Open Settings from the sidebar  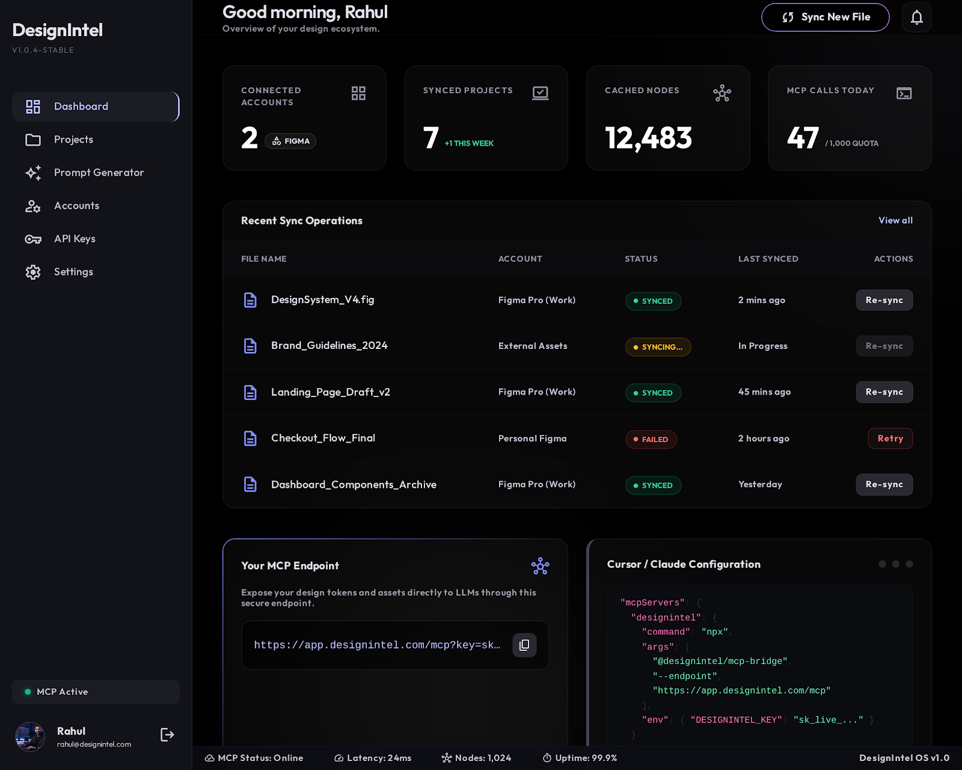click(96, 272)
